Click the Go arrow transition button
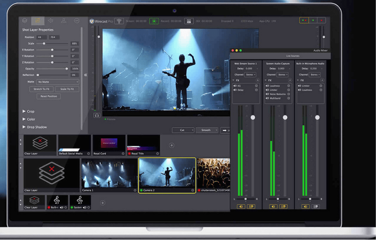Screen dimensions: 376x240 225,130
